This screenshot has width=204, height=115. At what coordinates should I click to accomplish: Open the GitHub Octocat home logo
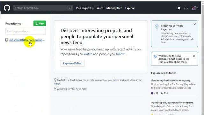pos(7,8)
